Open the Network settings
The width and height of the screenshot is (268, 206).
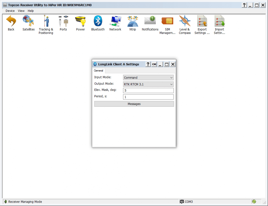[115, 23]
